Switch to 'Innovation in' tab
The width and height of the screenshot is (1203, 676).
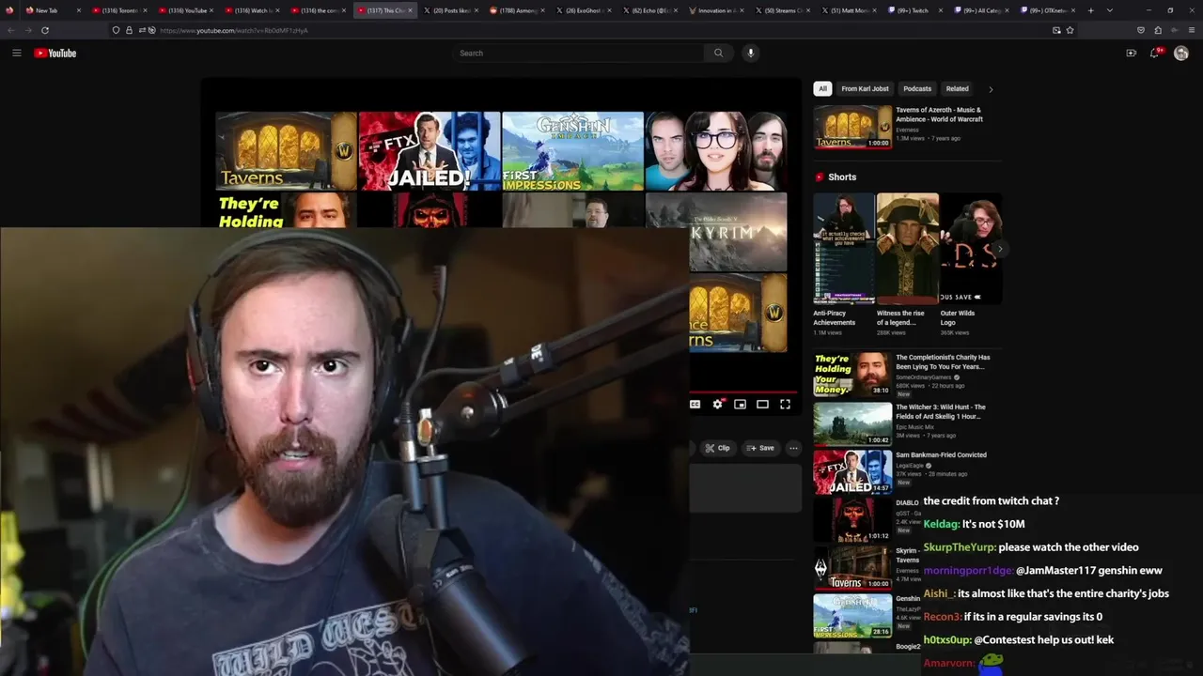pos(717,10)
